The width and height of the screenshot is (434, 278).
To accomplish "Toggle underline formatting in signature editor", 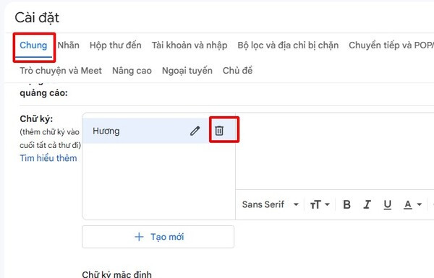I will tap(388, 205).
